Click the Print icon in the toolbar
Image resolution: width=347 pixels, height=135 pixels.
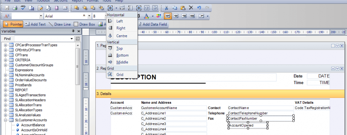click(x=15, y=8)
